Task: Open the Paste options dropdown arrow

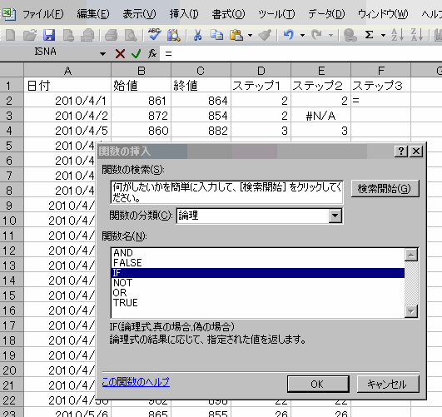Action: (250, 36)
